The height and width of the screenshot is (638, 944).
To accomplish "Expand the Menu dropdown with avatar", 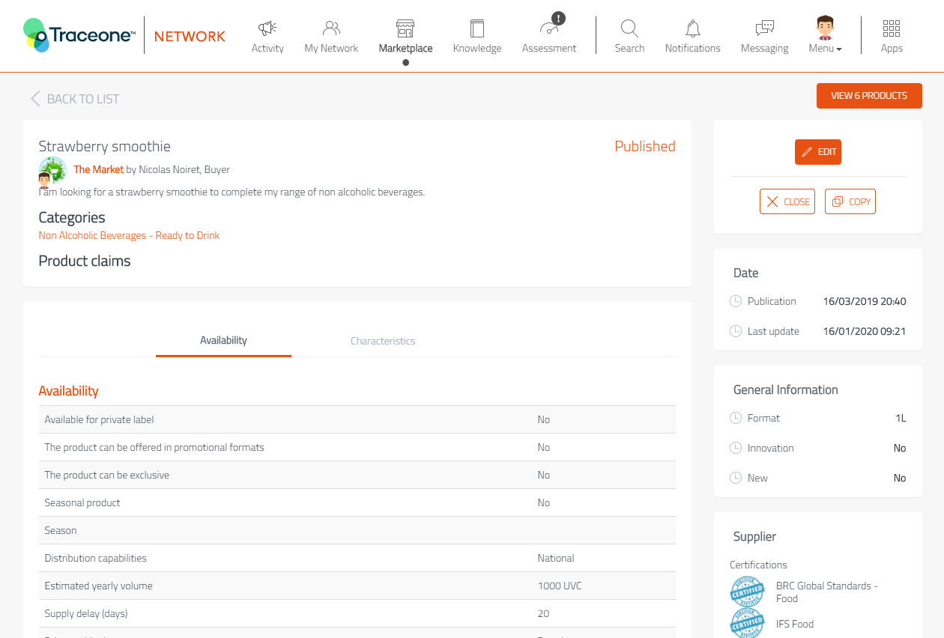I will (x=825, y=35).
